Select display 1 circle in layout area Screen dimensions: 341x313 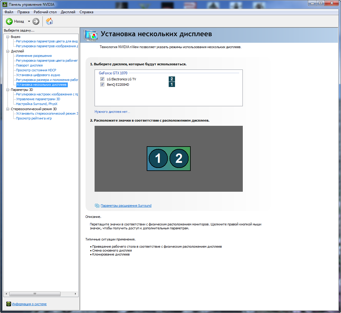pyautogui.click(x=158, y=158)
